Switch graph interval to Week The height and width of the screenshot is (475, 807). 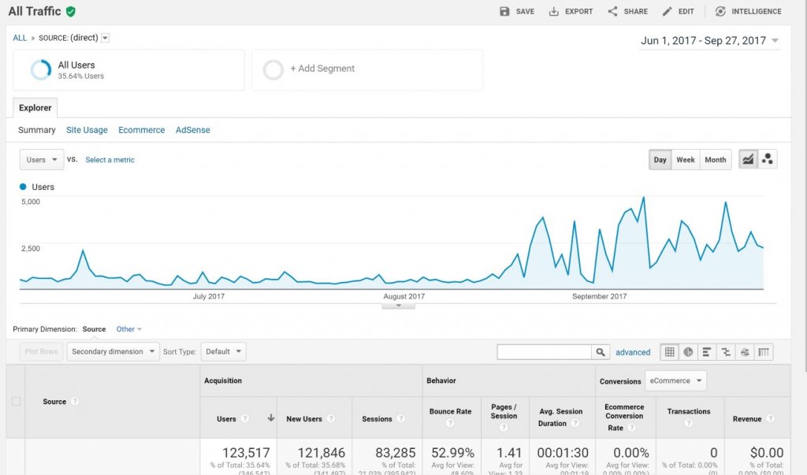(x=686, y=160)
